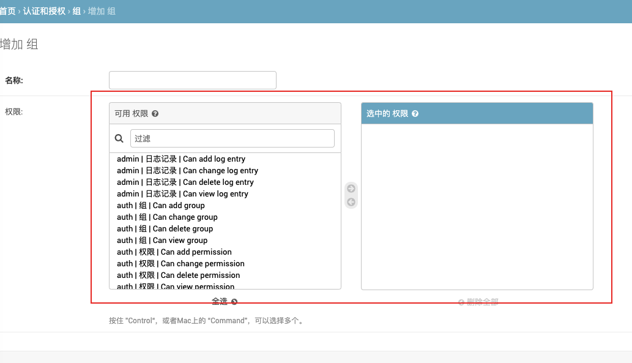Image resolution: width=632 pixels, height=363 pixels.
Task: Click inside the 名称 name input field
Action: click(x=192, y=80)
